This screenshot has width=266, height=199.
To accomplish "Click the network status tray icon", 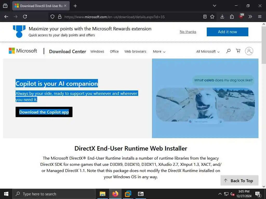I will click(x=226, y=194).
